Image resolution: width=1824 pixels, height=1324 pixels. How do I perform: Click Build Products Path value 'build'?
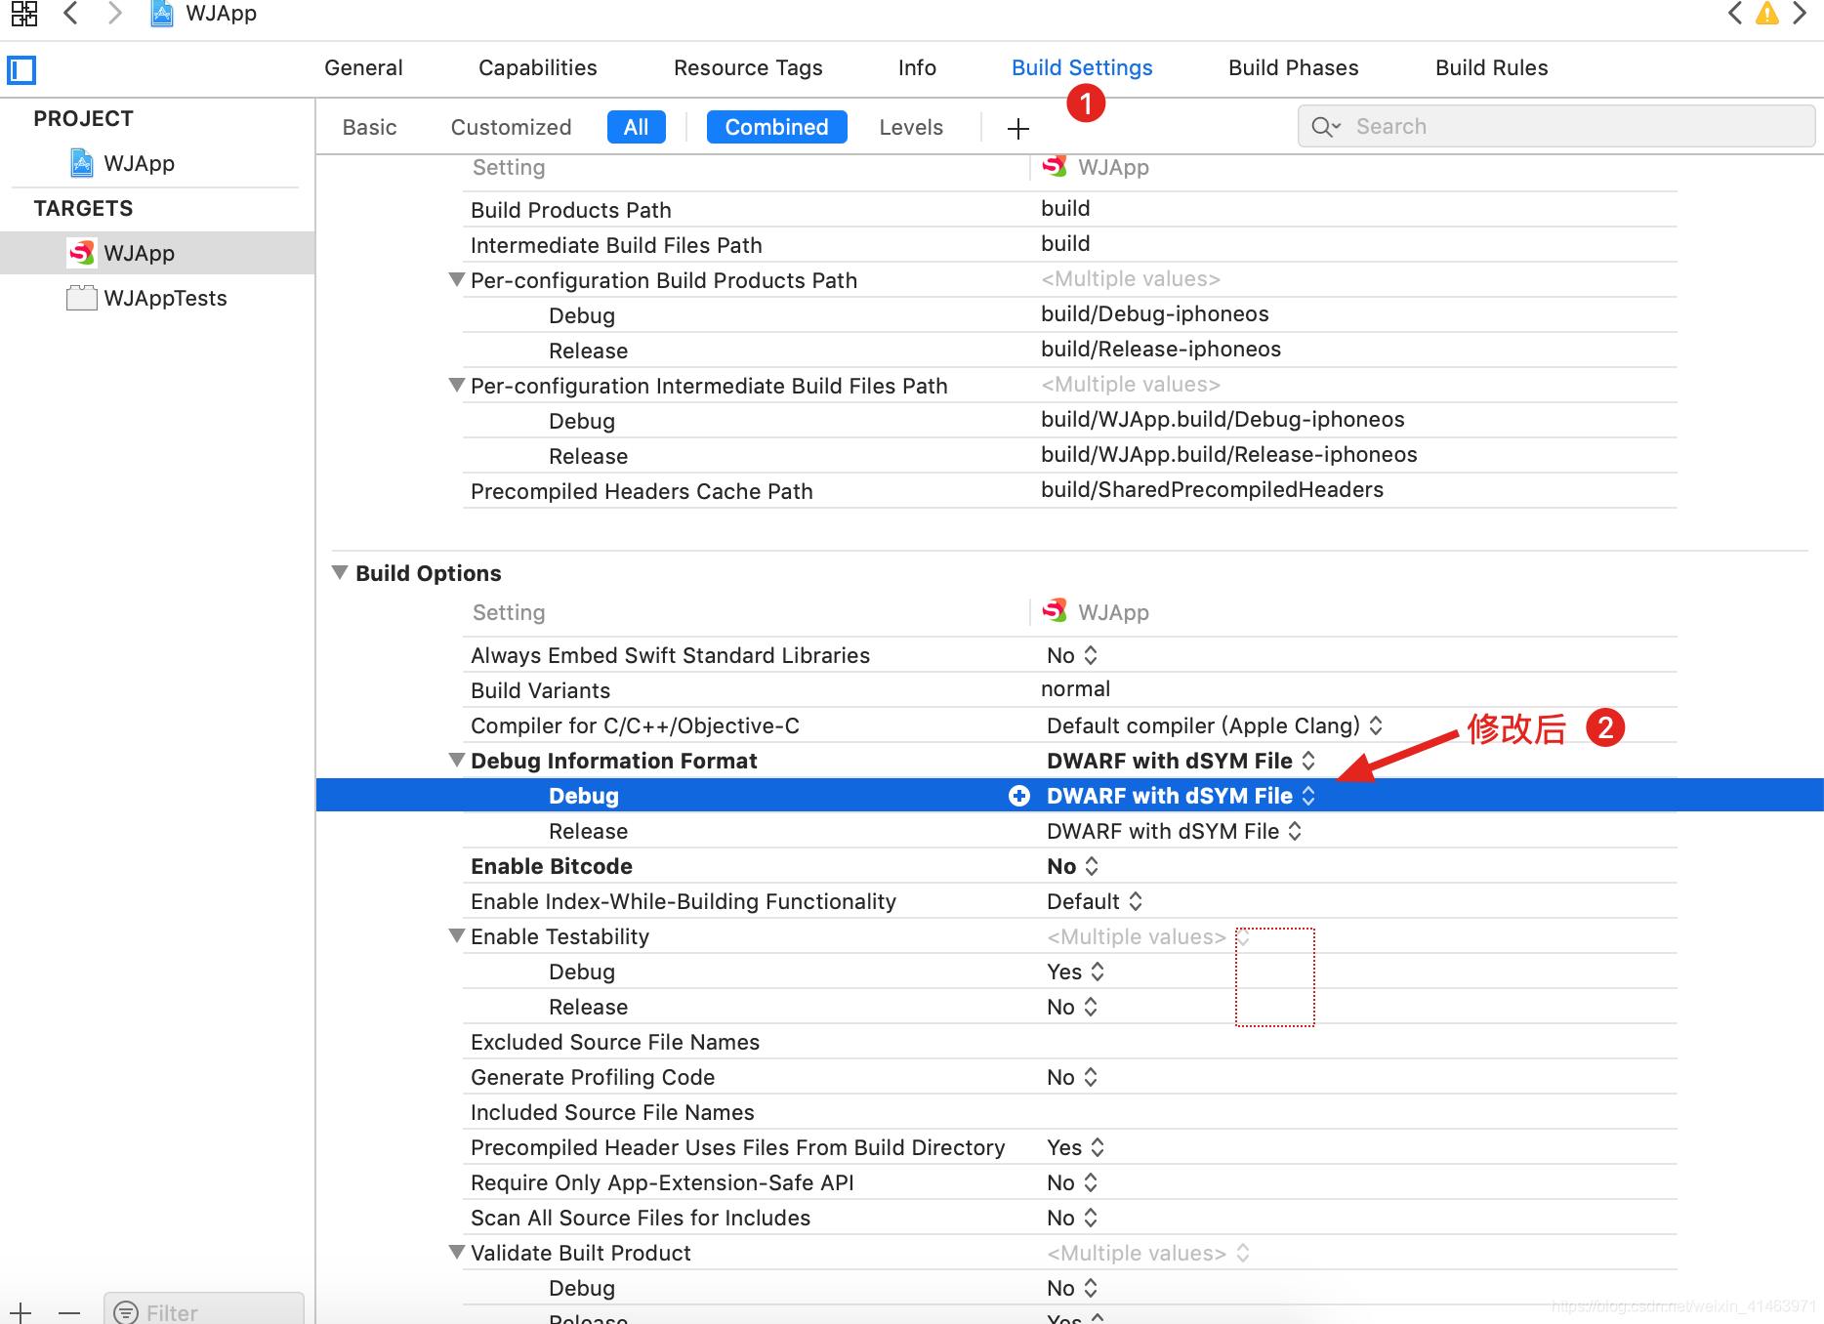(x=1065, y=208)
